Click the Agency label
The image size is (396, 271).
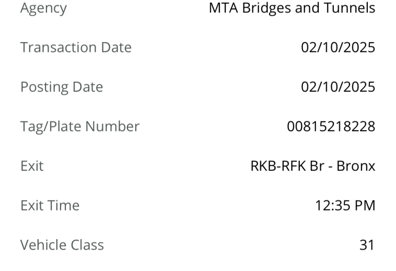click(x=43, y=8)
